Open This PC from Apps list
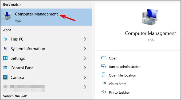The width and height of the screenshot is (181, 100). (46, 39)
